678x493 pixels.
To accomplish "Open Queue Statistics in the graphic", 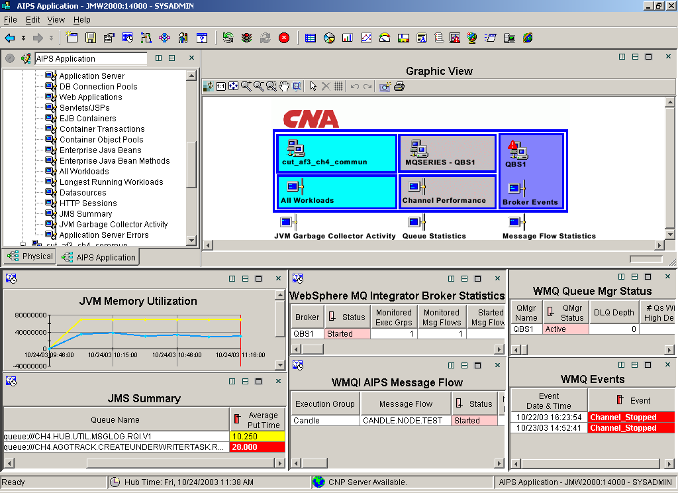I will (417, 223).
